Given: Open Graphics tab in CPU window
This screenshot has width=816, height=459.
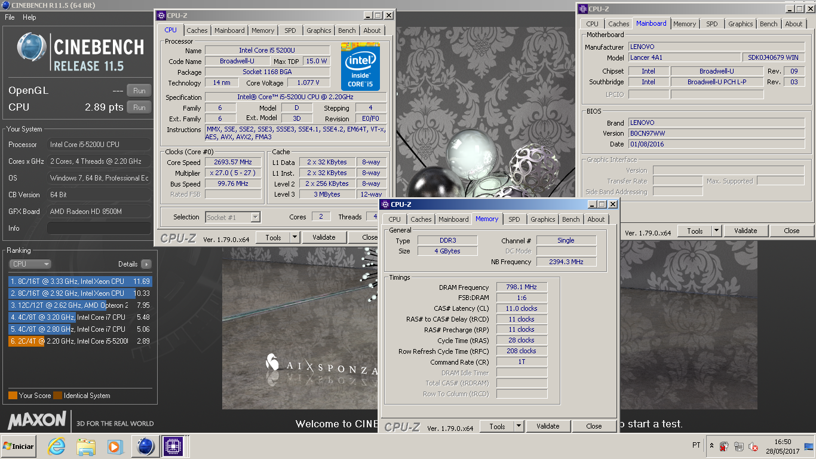Looking at the screenshot, I should tap(318, 30).
